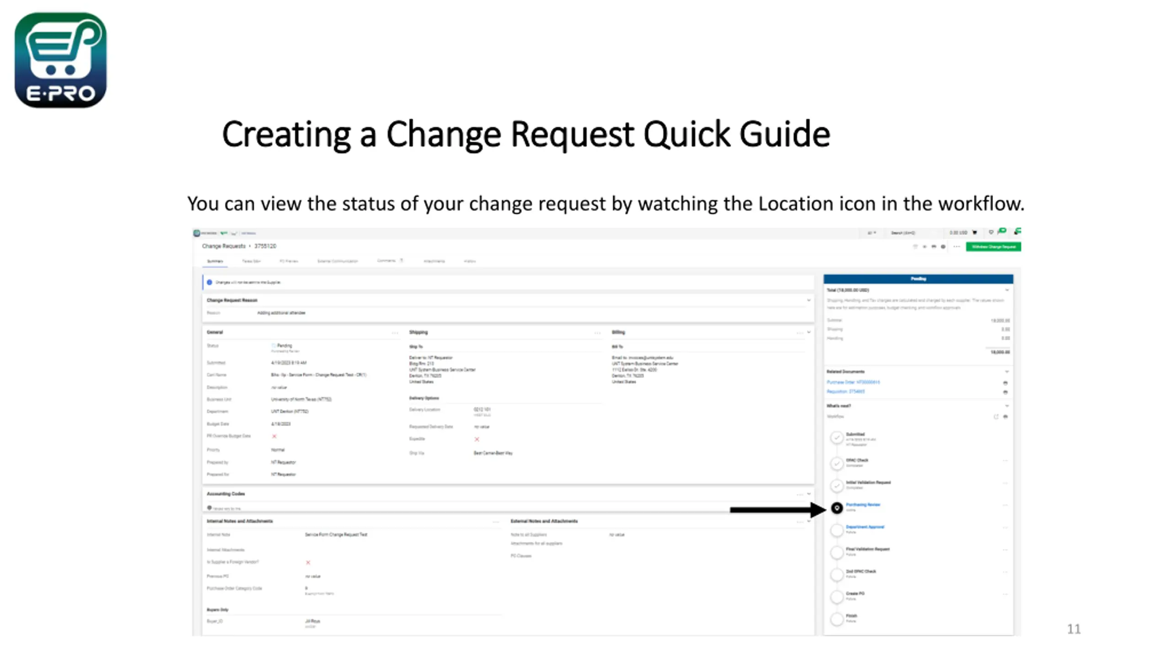
Task: Switch to the Attachments tab
Action: coord(434,261)
